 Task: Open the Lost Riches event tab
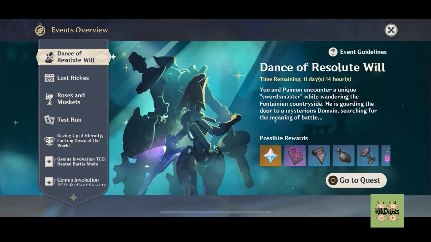(x=73, y=78)
